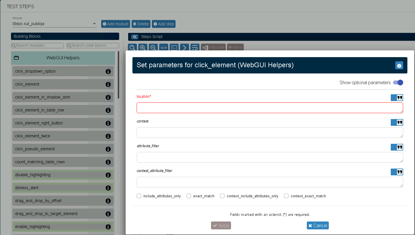
Task: Show info for drag_and_drop_to_target_element
Action: pyautogui.click(x=108, y=214)
